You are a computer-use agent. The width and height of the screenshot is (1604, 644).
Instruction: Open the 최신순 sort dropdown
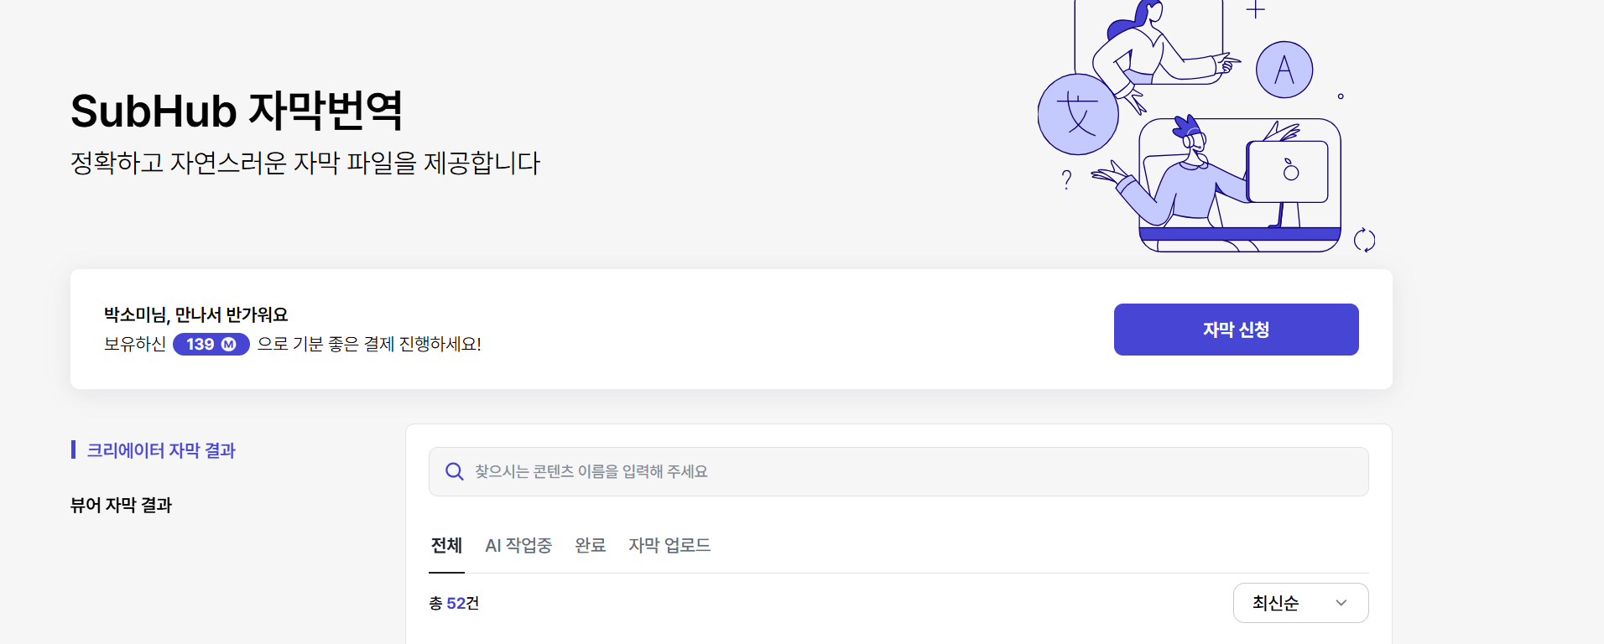point(1300,603)
